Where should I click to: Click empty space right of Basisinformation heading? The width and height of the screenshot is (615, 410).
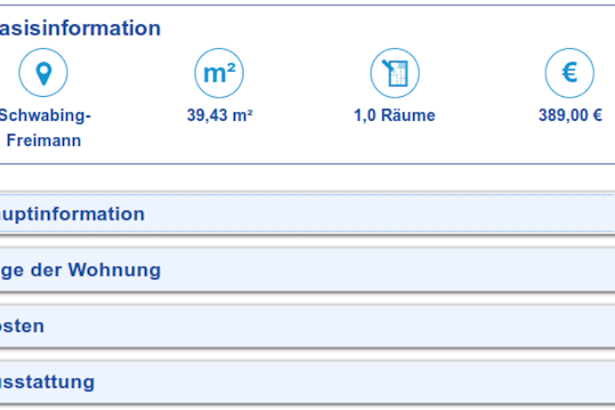(384, 29)
